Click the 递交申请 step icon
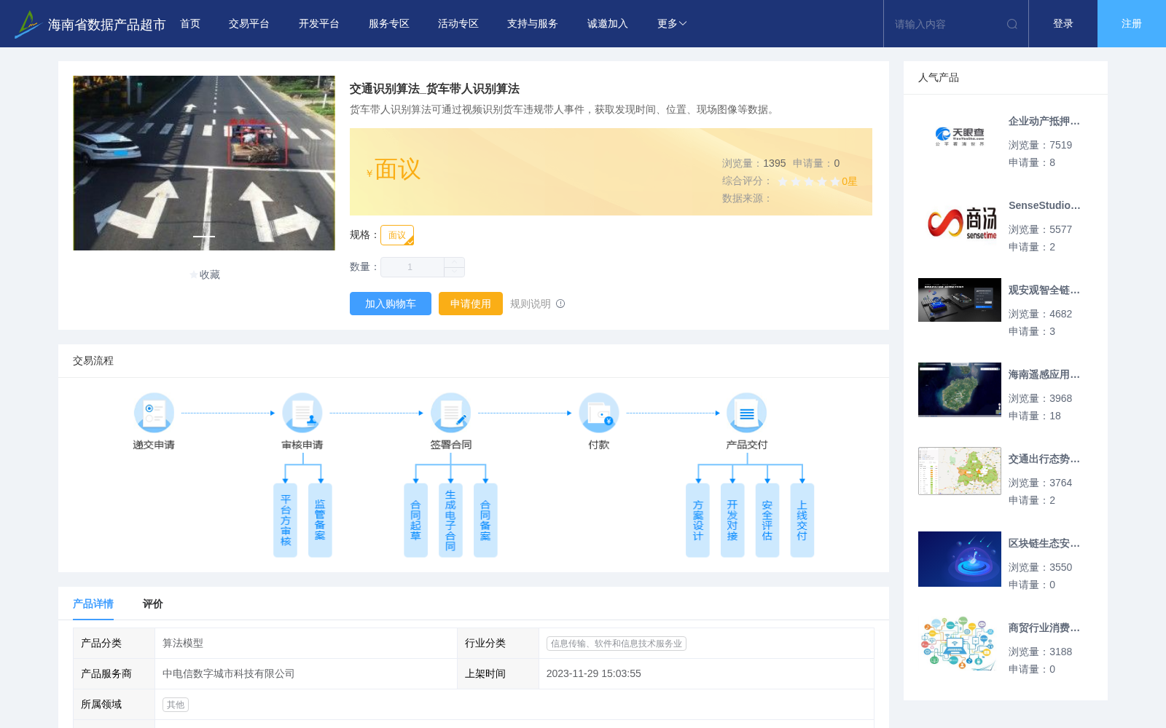 point(154,413)
